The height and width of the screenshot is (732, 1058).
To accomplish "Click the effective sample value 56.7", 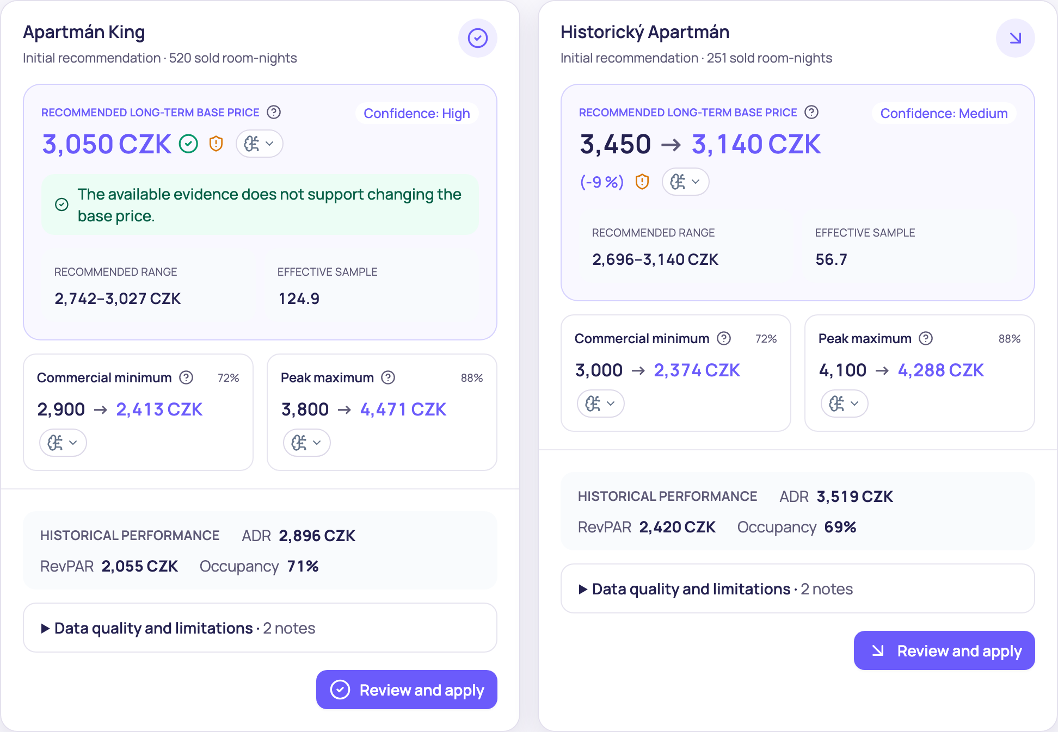I will pos(831,259).
